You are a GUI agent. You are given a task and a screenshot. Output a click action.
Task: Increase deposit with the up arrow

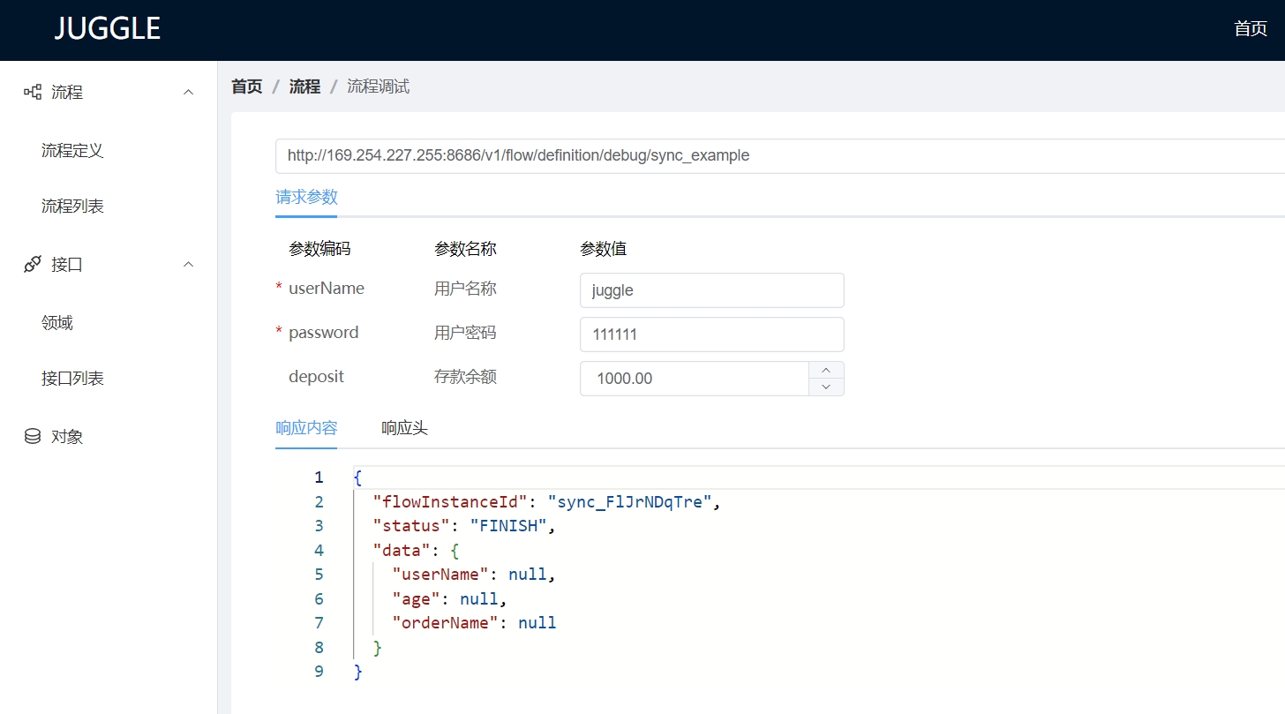(826, 371)
